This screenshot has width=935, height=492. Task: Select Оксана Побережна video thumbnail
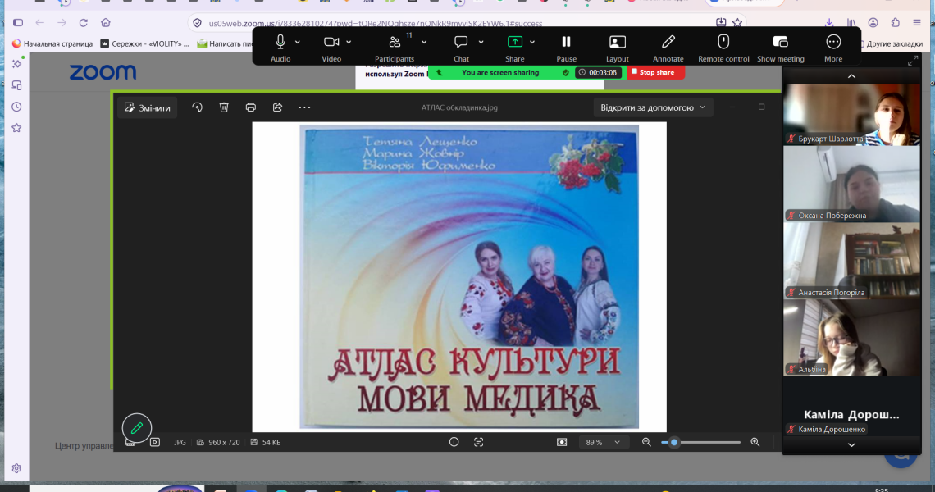(x=851, y=184)
